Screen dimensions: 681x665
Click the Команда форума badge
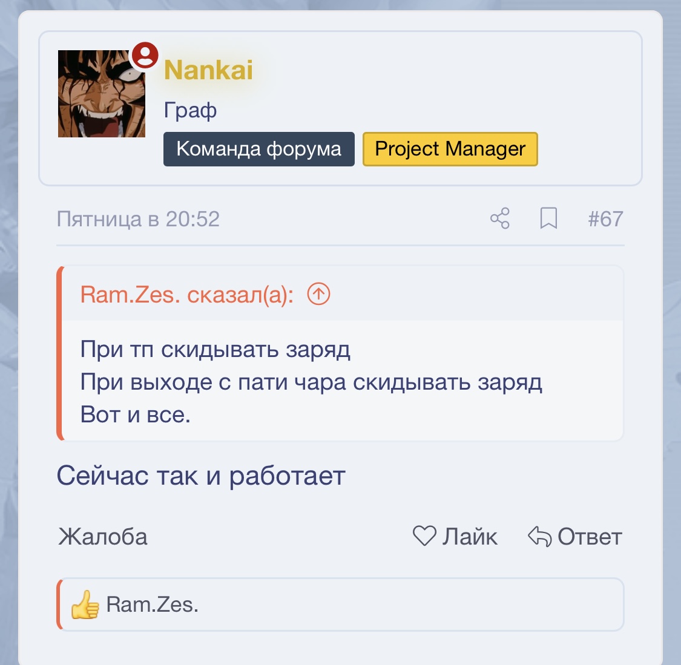point(259,149)
